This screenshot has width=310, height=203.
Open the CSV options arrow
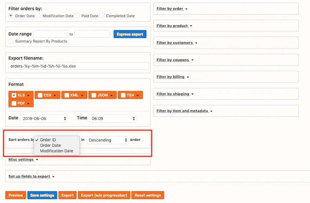55,96
